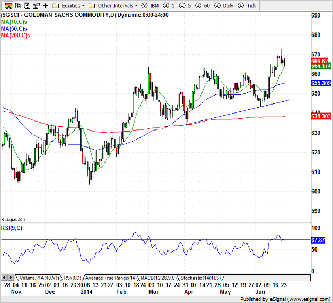Click the Nov month axis label
Image resolution: width=333 pixels, height=303 pixels.
tap(16, 292)
